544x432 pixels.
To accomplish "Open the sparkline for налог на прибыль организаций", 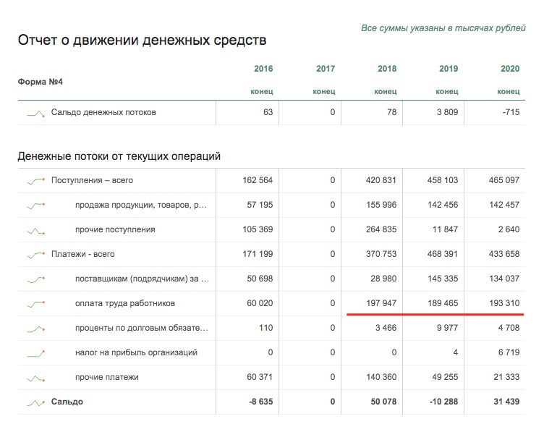I will click(x=35, y=354).
